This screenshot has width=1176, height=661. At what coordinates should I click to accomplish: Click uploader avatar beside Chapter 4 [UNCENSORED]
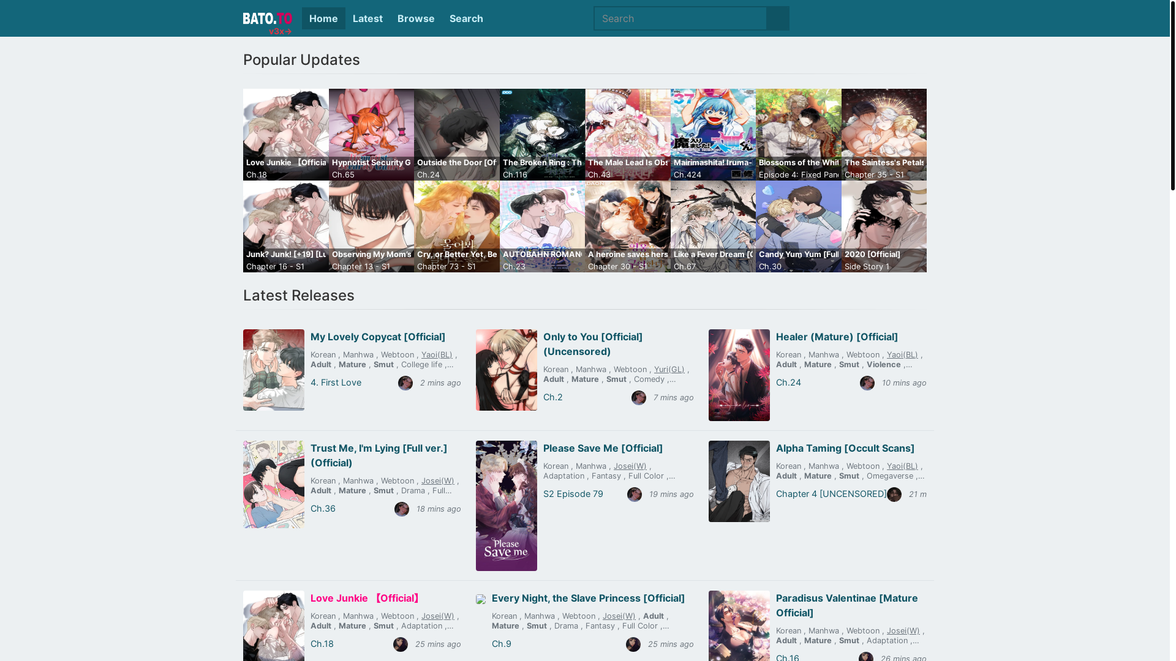point(894,495)
